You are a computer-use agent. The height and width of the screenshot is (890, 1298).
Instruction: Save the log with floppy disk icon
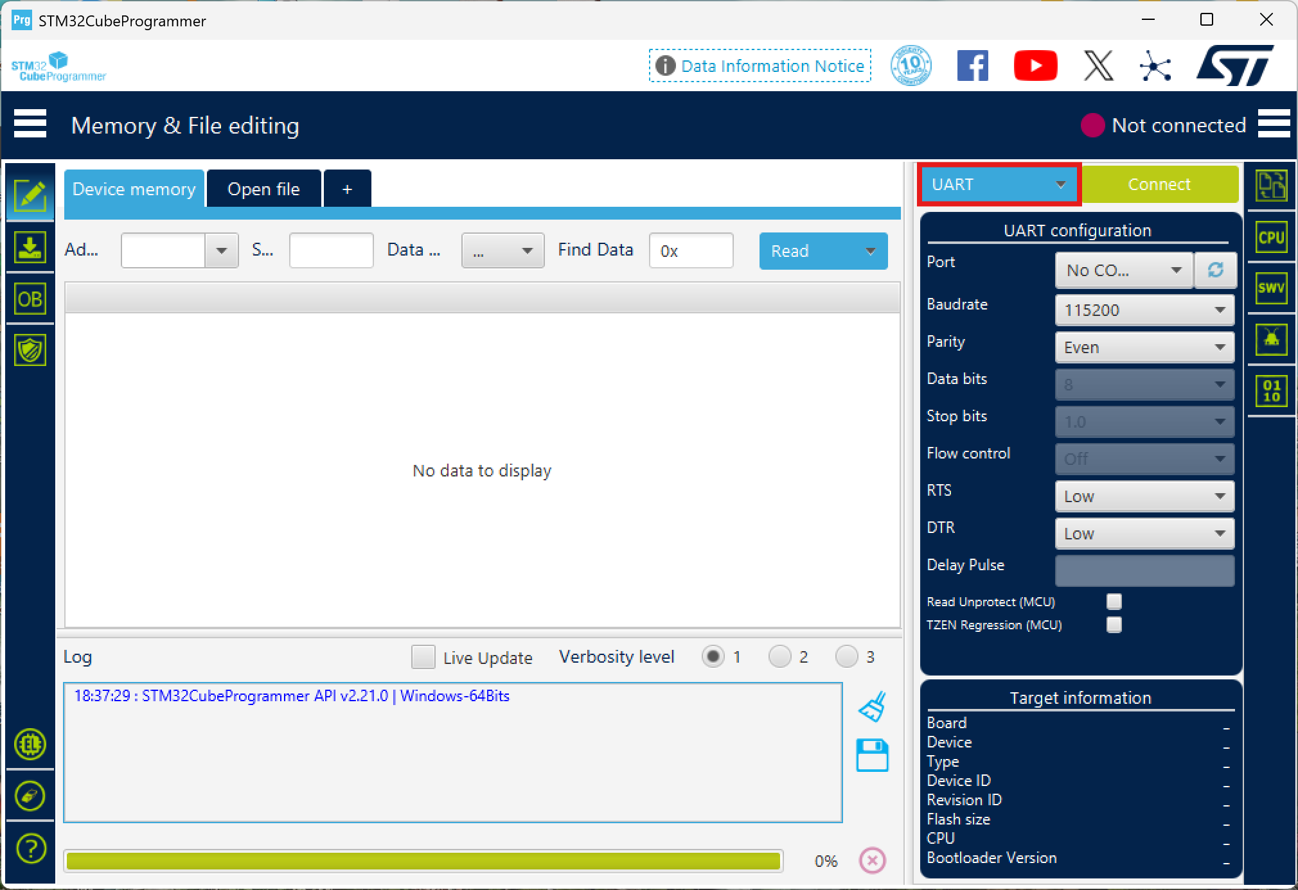coord(872,755)
